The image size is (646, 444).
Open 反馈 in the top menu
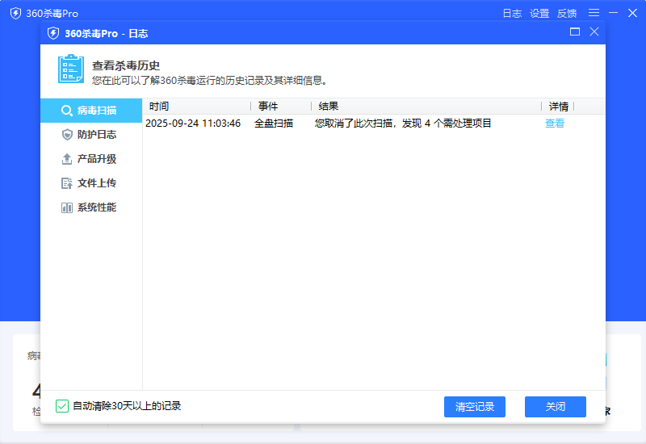(567, 14)
